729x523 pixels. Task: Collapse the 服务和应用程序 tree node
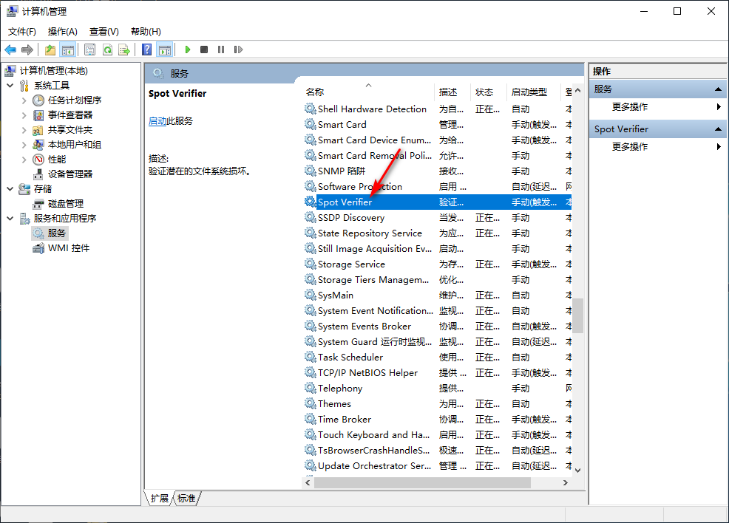pyautogui.click(x=10, y=219)
